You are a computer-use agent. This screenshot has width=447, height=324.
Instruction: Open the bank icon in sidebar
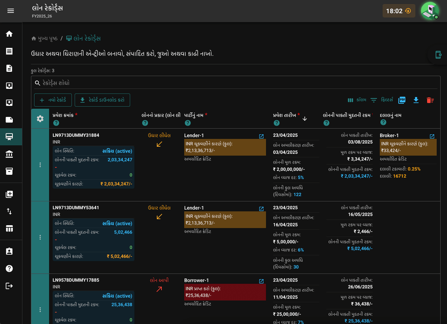(x=10, y=154)
